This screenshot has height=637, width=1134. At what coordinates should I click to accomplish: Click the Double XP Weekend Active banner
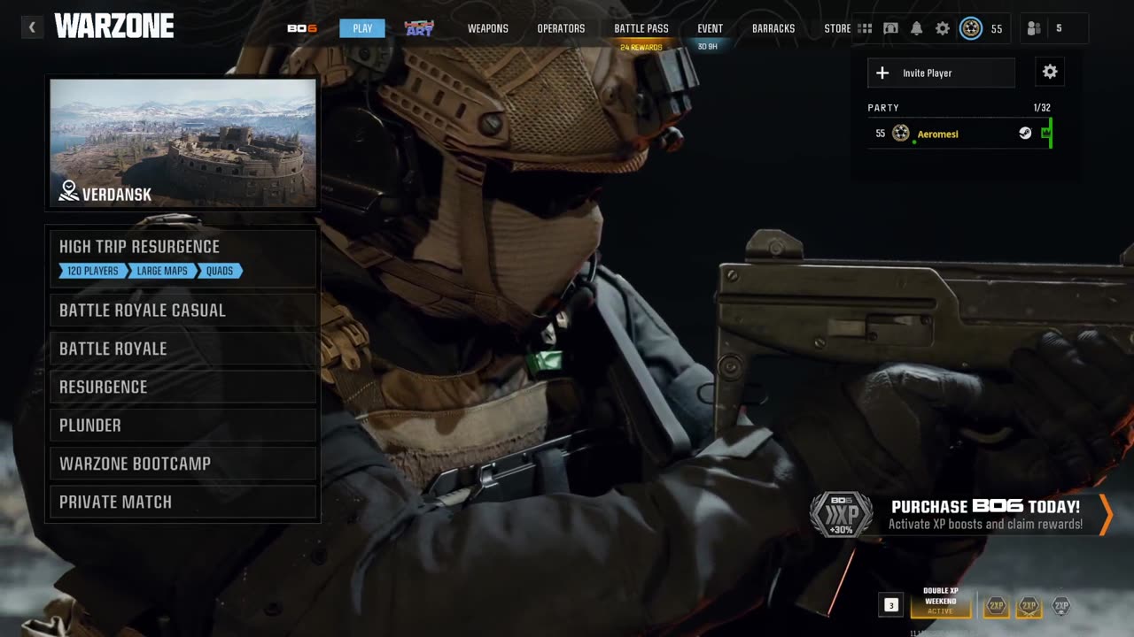[x=941, y=602]
